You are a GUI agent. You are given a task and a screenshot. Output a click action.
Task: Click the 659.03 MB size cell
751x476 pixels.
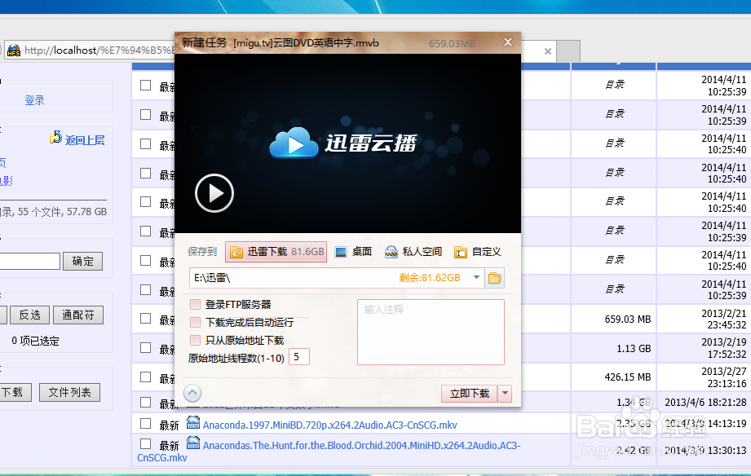(627, 319)
